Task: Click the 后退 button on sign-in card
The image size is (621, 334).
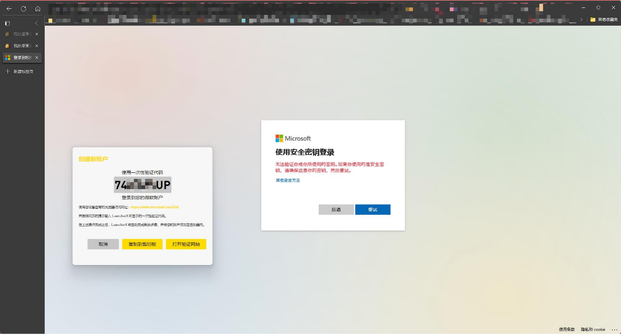Action: coord(336,210)
